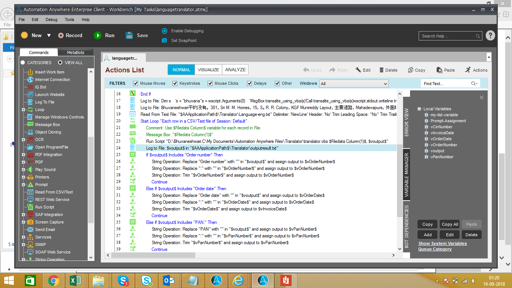Select Message Box command in the list
The width and height of the screenshot is (512, 288).
[47, 124]
